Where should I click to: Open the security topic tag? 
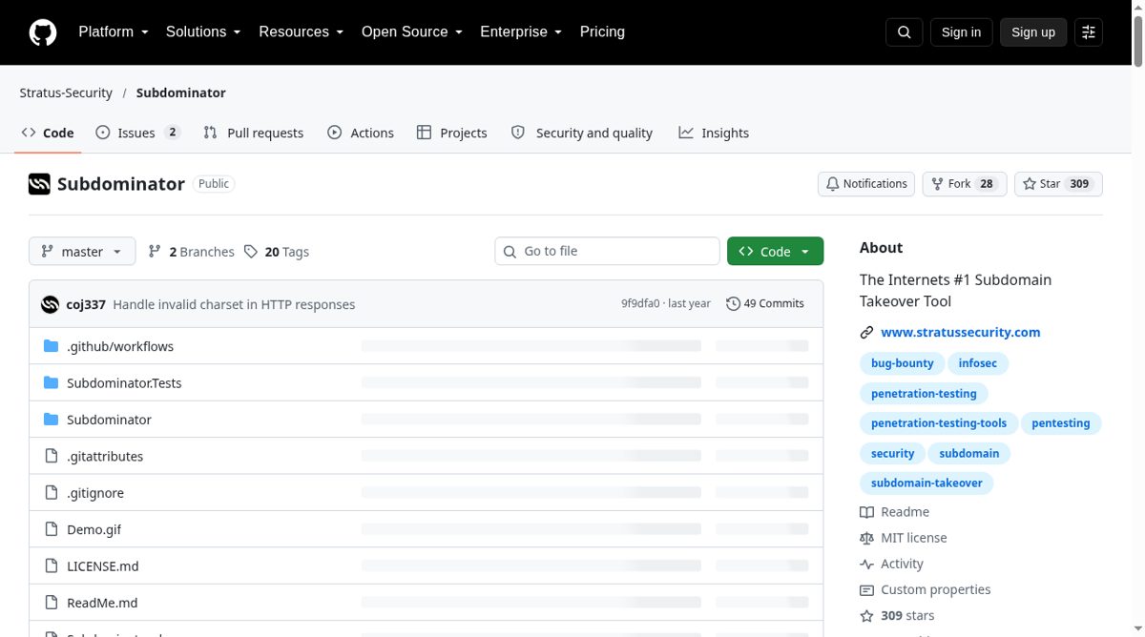coord(893,453)
